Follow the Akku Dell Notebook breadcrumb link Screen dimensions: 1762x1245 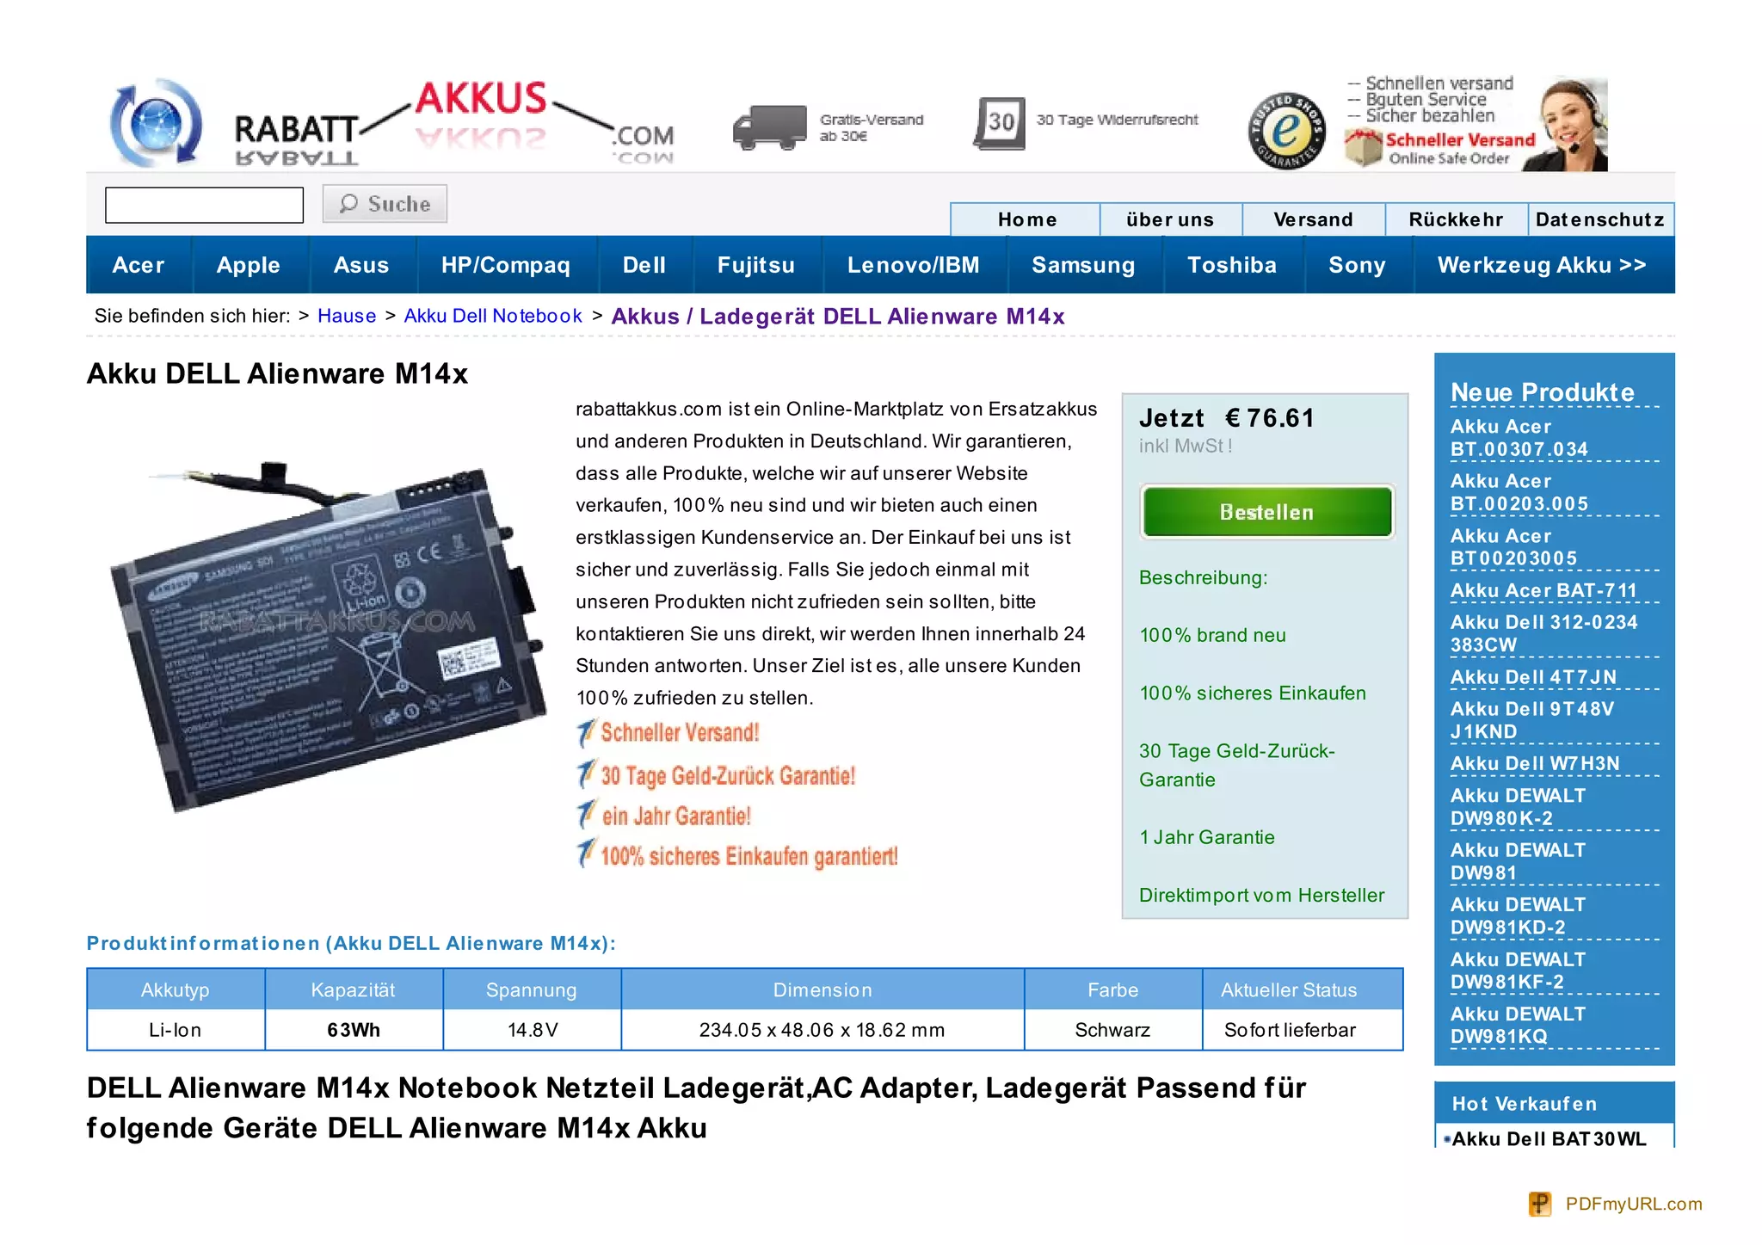click(x=493, y=316)
